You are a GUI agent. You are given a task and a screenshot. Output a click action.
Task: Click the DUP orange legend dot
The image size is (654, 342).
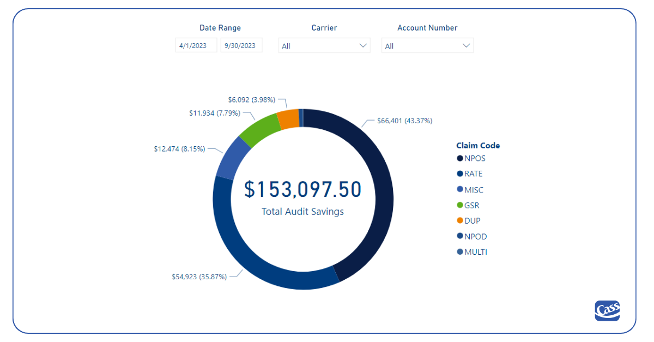(459, 220)
